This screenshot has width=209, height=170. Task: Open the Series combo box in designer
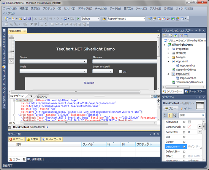click(53, 61)
